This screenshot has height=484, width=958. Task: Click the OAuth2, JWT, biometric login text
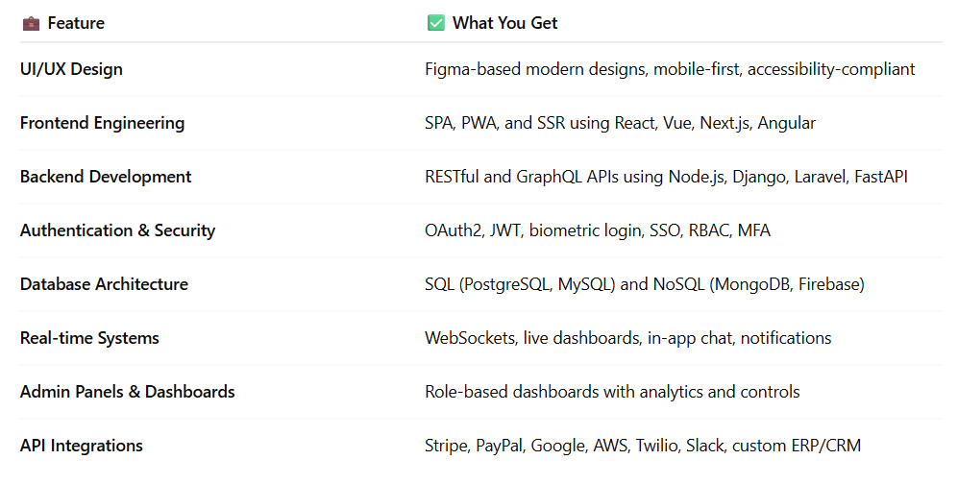(597, 230)
